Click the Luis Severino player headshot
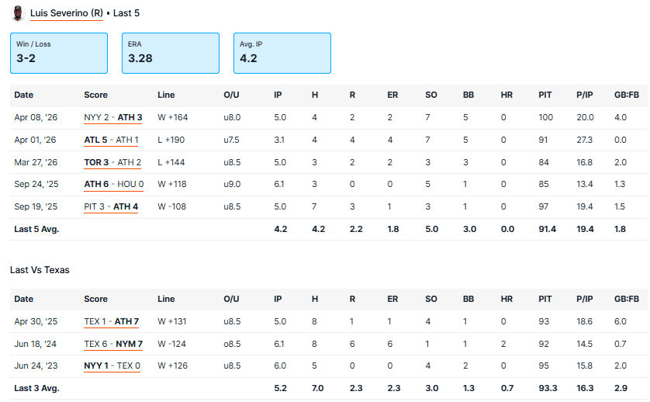650x402 pixels. point(17,13)
